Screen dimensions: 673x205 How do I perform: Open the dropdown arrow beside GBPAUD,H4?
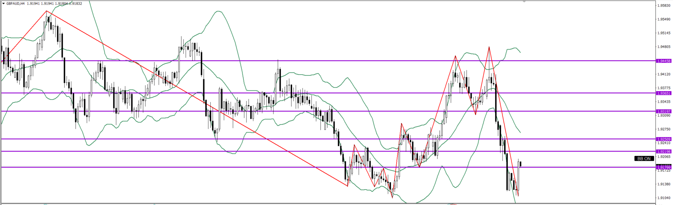pyautogui.click(x=4, y=4)
